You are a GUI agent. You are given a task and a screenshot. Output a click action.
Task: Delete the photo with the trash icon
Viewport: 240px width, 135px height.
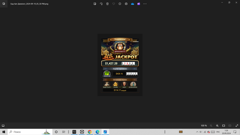tap(107, 4)
